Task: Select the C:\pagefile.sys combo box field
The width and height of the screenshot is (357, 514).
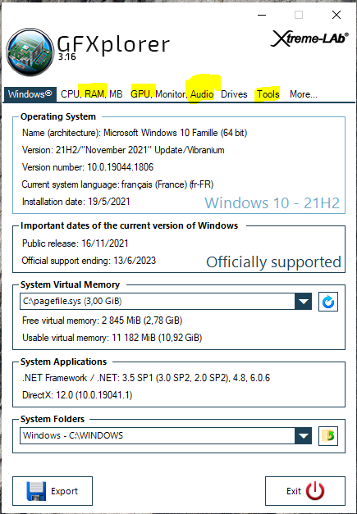Action: pyautogui.click(x=166, y=301)
